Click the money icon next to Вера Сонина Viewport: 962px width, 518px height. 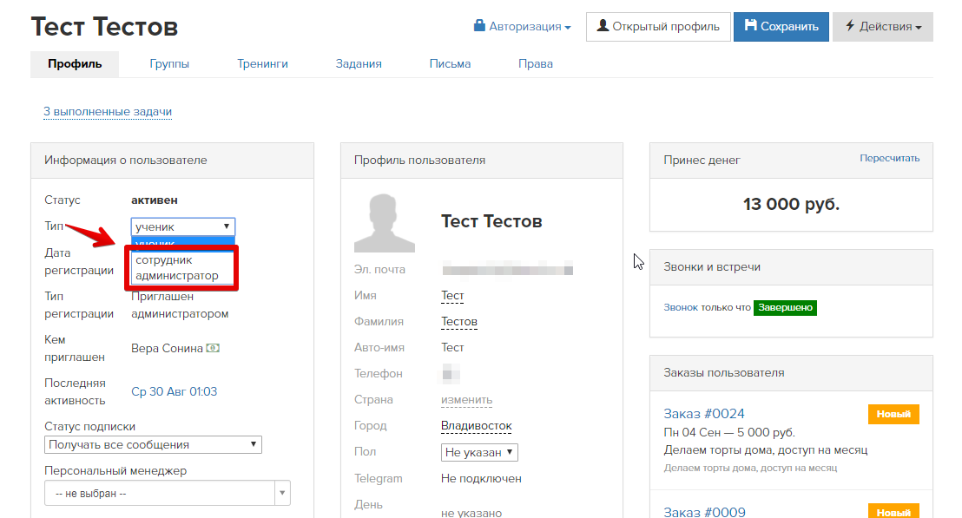click(213, 348)
